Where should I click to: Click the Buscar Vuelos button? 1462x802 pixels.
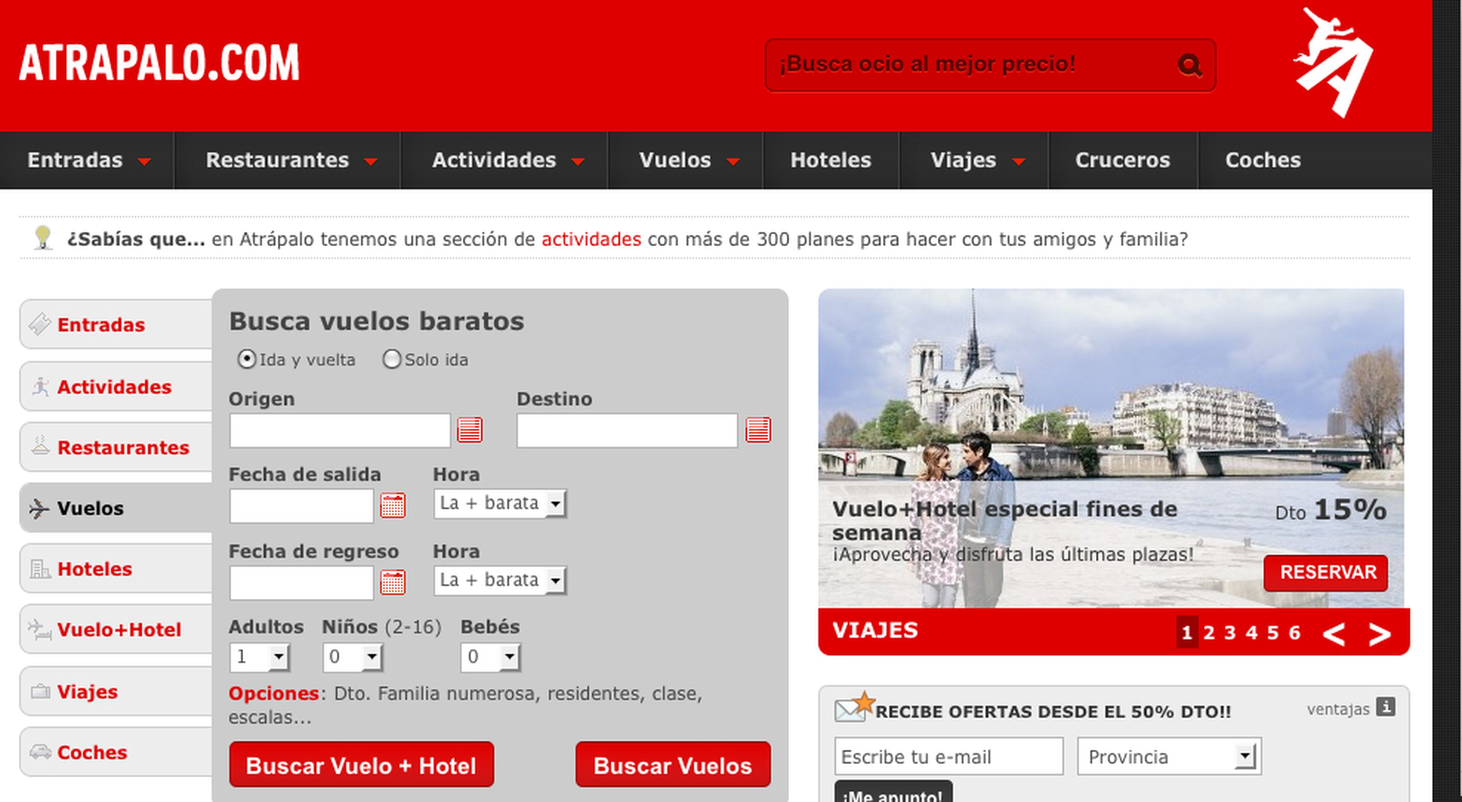(x=672, y=765)
